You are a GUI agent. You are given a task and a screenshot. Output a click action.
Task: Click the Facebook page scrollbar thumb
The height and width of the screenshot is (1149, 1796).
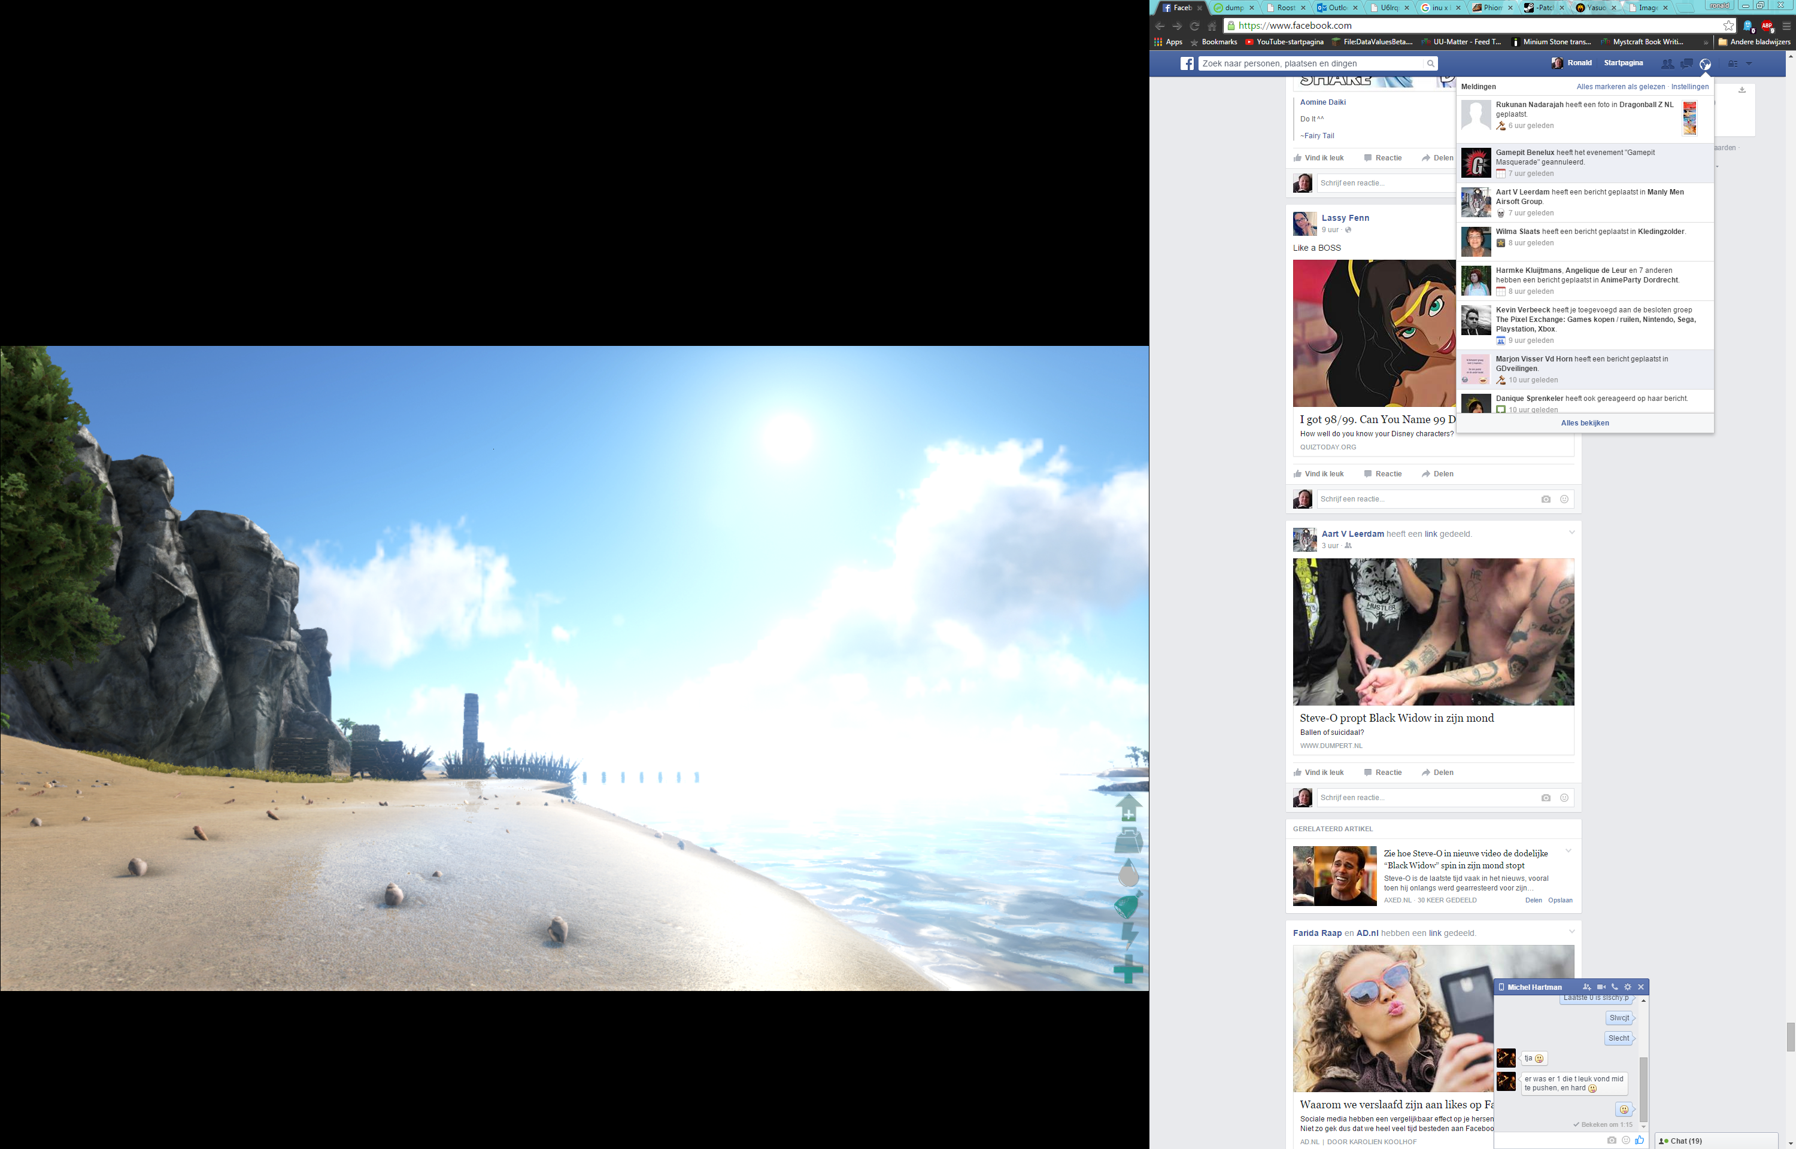tap(1790, 1037)
